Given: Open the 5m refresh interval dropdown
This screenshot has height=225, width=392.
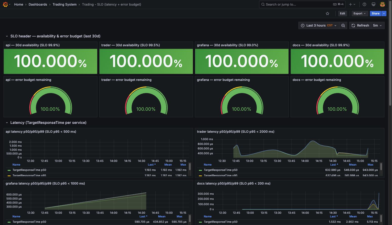Looking at the screenshot, I should pos(377,25).
